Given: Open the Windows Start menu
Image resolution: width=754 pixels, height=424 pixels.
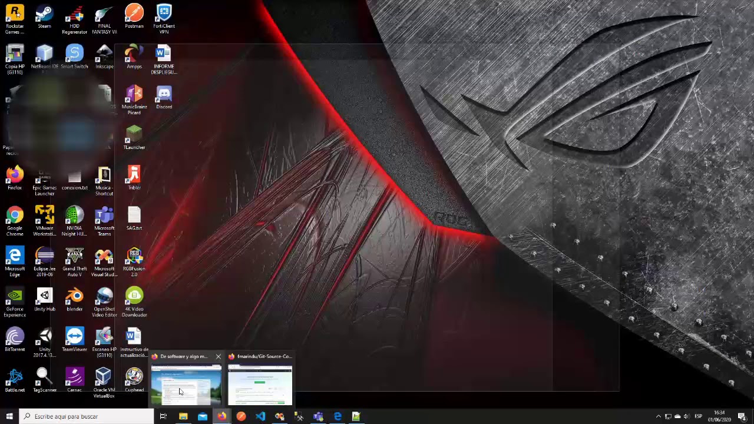Looking at the screenshot, I should pyautogui.click(x=9, y=416).
